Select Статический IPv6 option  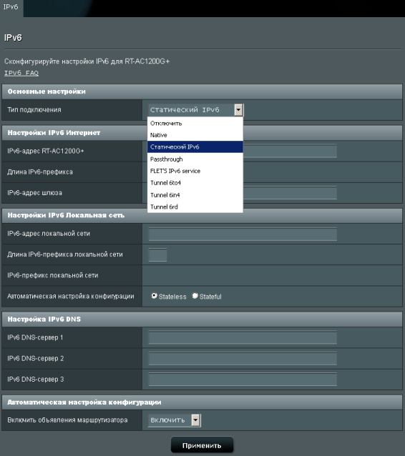195,147
